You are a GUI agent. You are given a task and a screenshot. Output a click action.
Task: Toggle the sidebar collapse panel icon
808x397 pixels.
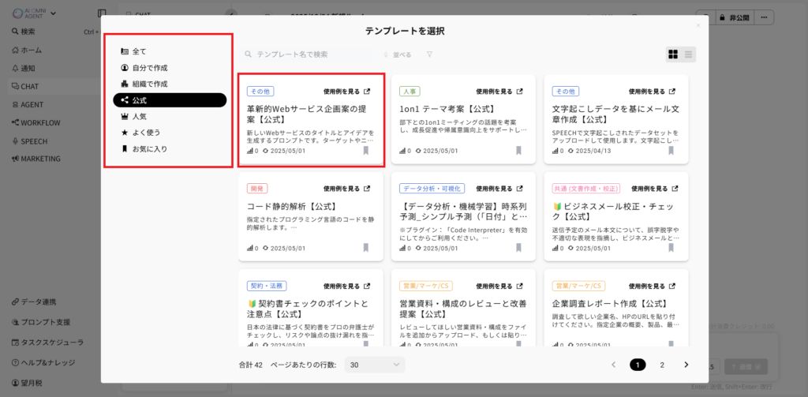[x=102, y=13]
